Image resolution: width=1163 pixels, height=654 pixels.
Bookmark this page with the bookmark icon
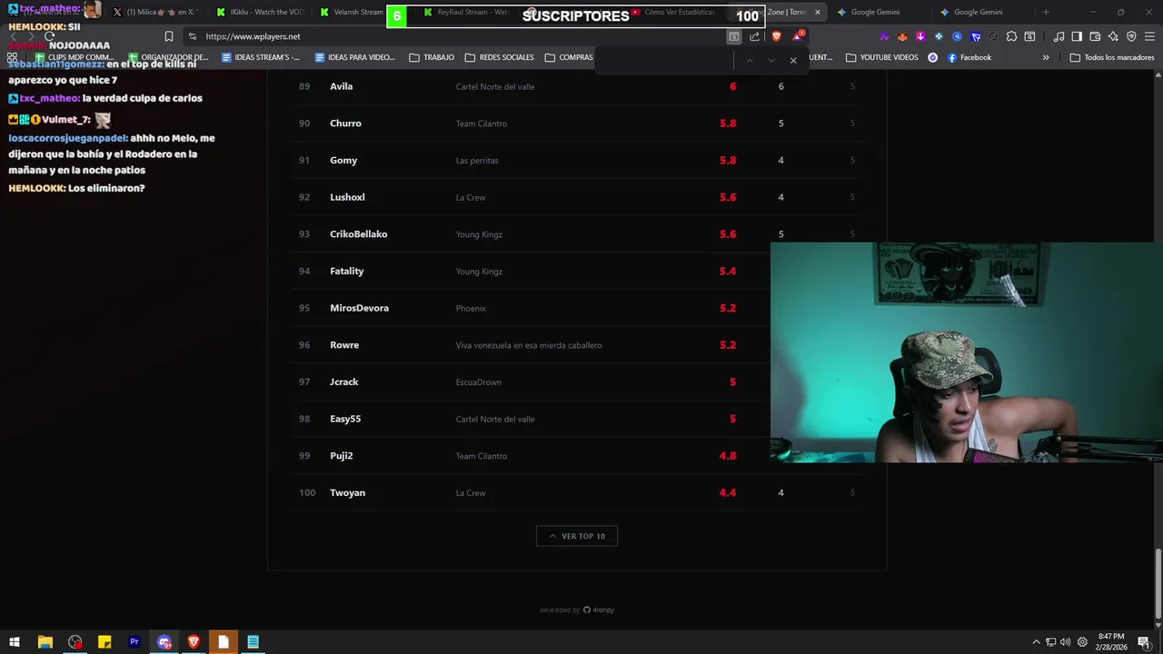tap(169, 36)
